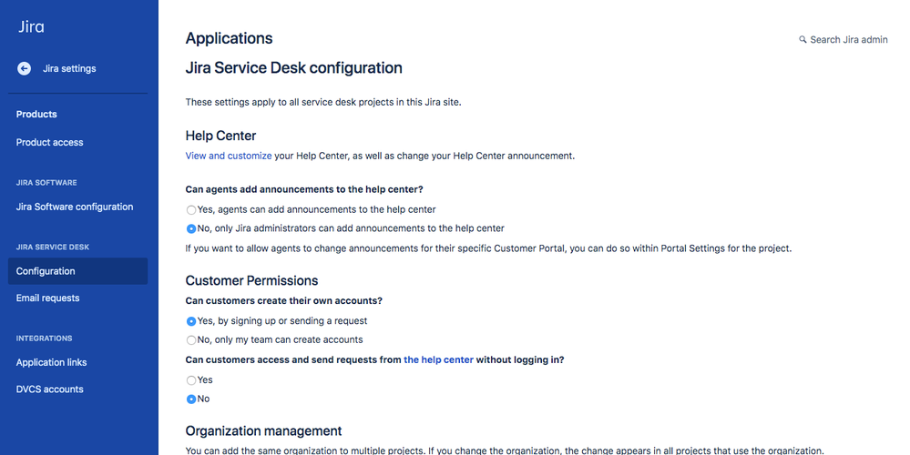The height and width of the screenshot is (455, 910).
Task: Open the View and customize link
Action: 229,156
